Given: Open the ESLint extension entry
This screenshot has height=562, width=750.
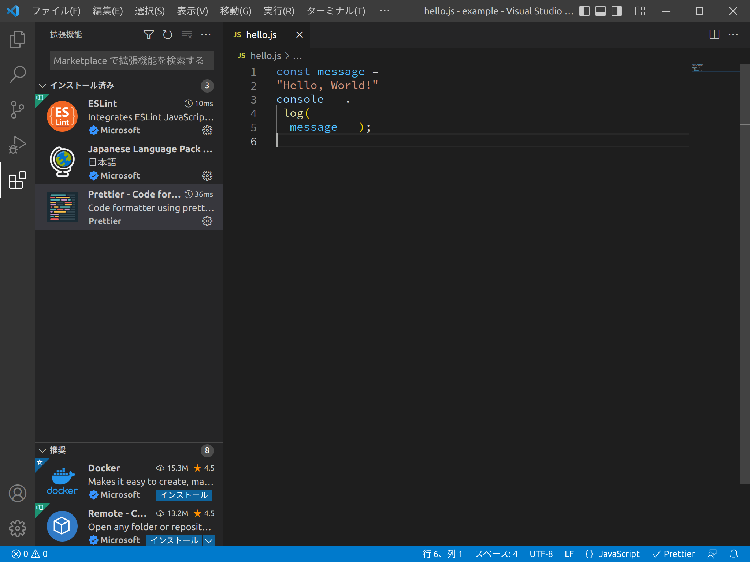Looking at the screenshot, I should (129, 116).
